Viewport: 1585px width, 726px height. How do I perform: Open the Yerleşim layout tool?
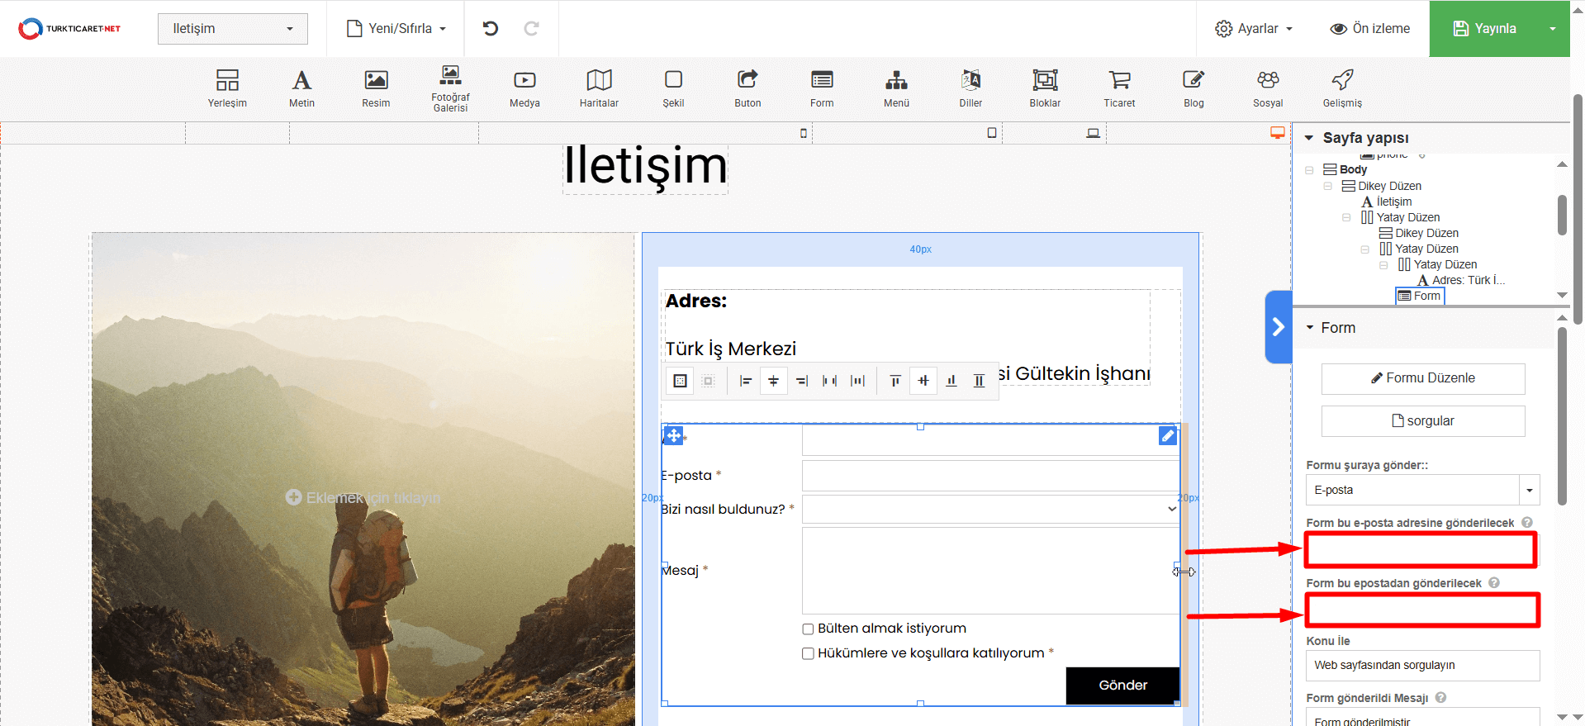point(227,88)
